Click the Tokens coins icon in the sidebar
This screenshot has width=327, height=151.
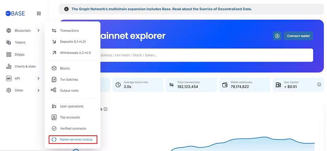click(x=8, y=42)
